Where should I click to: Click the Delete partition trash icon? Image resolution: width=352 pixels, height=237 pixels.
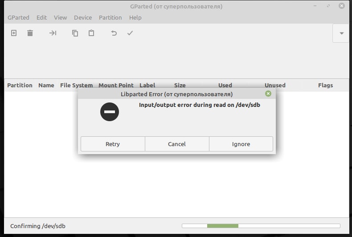(30, 33)
